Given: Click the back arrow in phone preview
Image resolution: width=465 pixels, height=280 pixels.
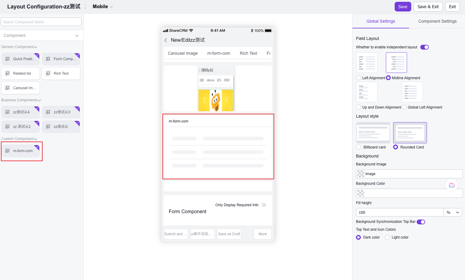Looking at the screenshot, I should [166, 40].
